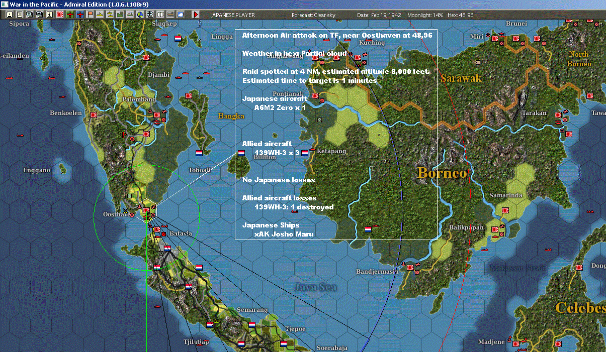
Task: Select the Japanese flag above Djambi
Action: 147,58
